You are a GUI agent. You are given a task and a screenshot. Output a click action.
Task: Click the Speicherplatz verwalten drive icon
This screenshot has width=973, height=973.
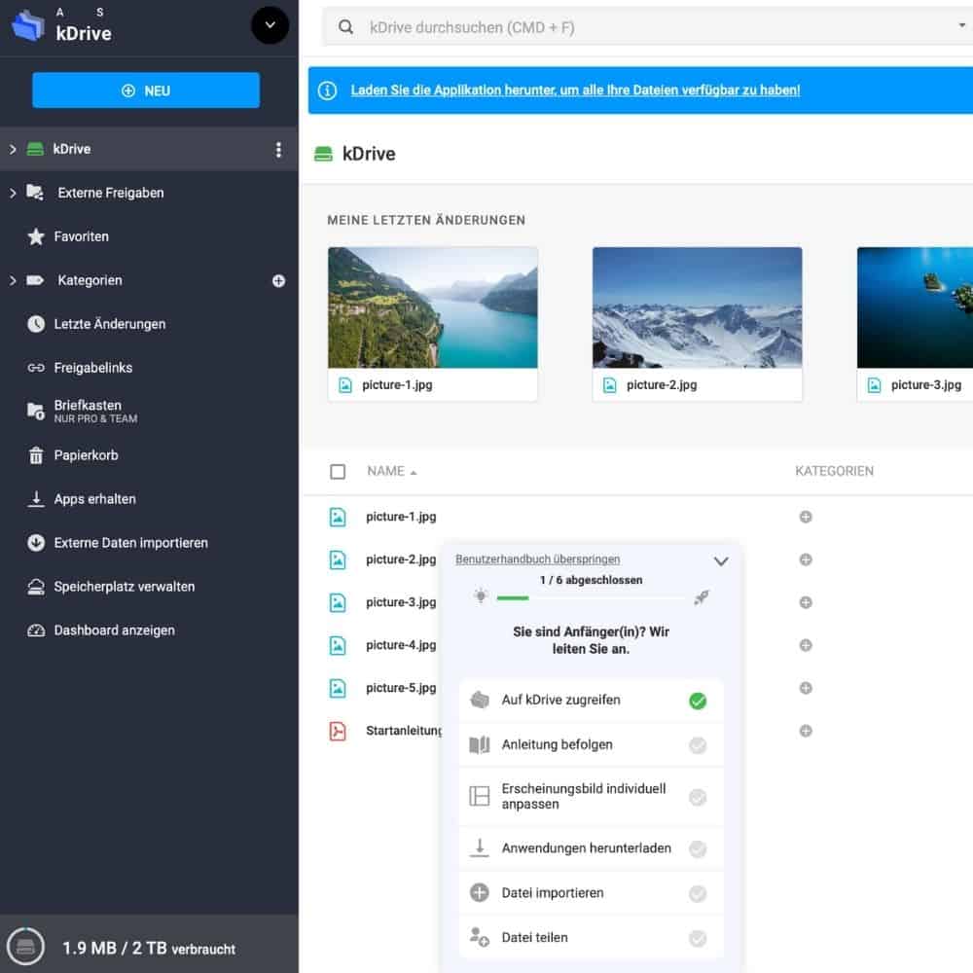click(x=36, y=587)
